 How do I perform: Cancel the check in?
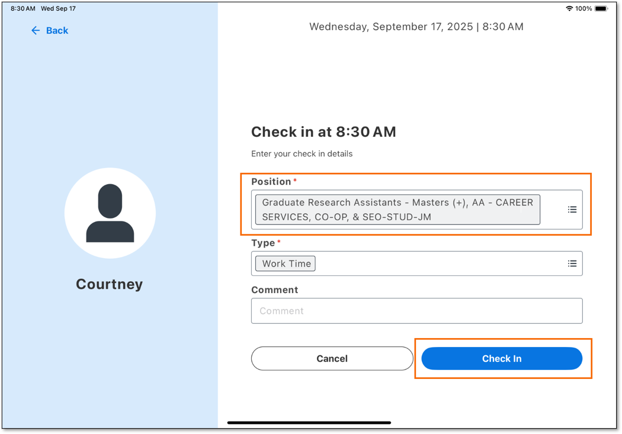pos(332,358)
